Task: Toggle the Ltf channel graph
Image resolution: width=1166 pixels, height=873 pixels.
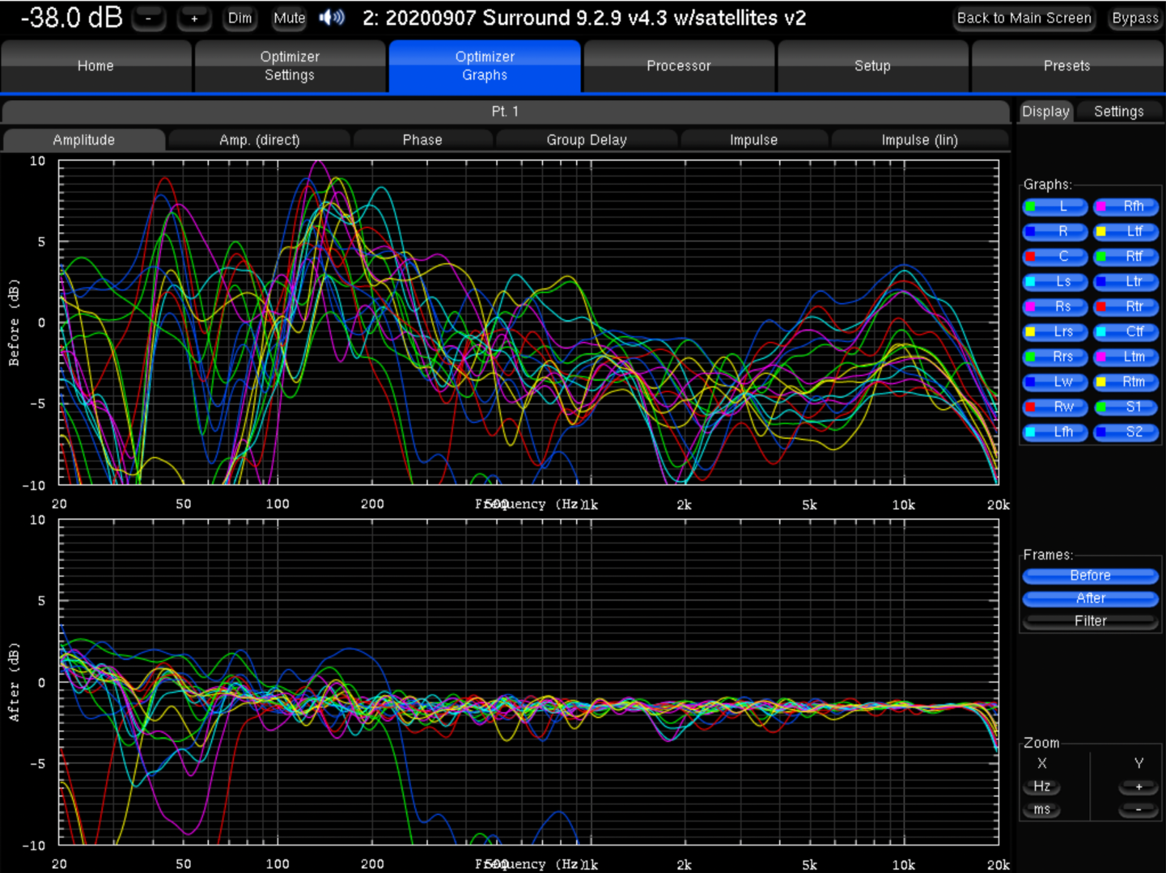Action: coord(1126,232)
